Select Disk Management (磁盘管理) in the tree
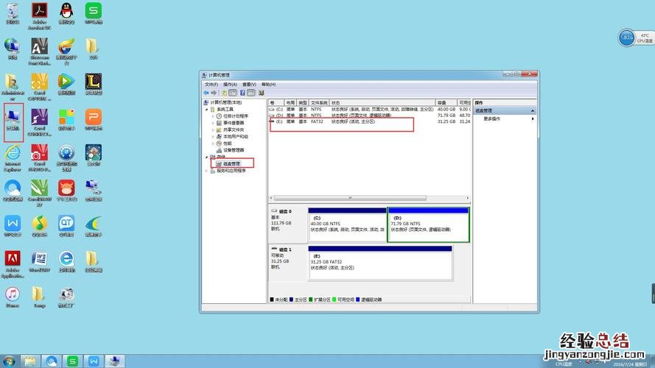655x368 pixels. (233, 163)
